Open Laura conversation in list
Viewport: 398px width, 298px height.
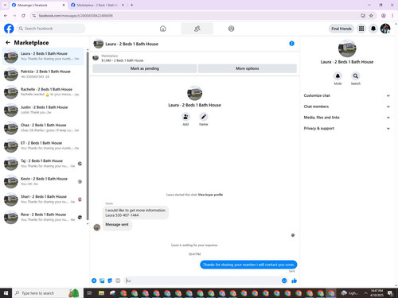coord(43,56)
